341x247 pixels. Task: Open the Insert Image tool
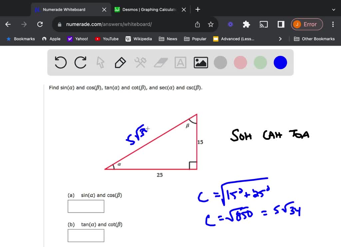200,62
